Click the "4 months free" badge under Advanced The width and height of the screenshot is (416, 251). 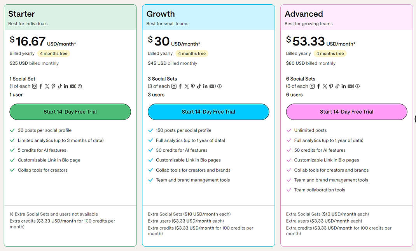point(330,54)
